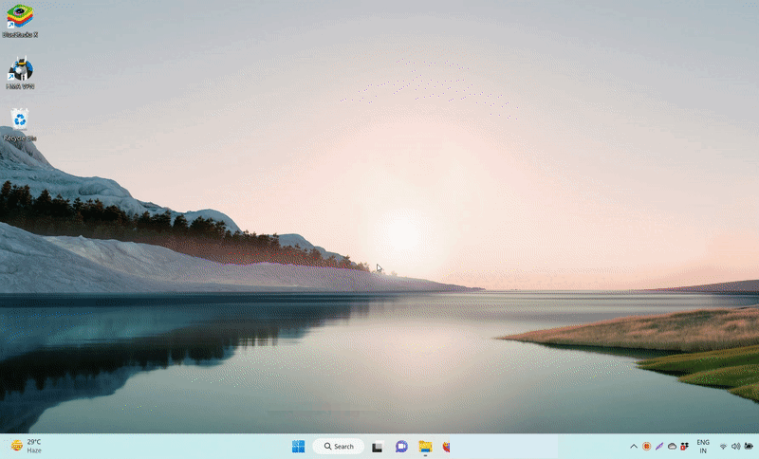The width and height of the screenshot is (759, 459).
Task: Launch Brave browser from the taskbar
Action: 446,447
